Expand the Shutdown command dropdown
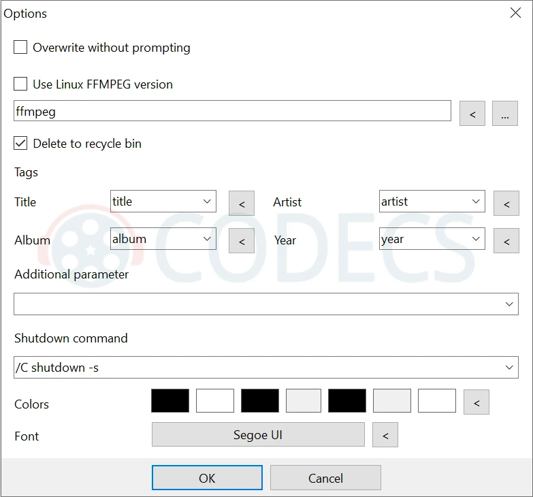The height and width of the screenshot is (497, 533). (509, 368)
